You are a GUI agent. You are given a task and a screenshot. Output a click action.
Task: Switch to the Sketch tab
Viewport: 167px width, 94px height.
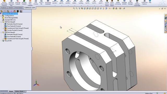[11, 8]
